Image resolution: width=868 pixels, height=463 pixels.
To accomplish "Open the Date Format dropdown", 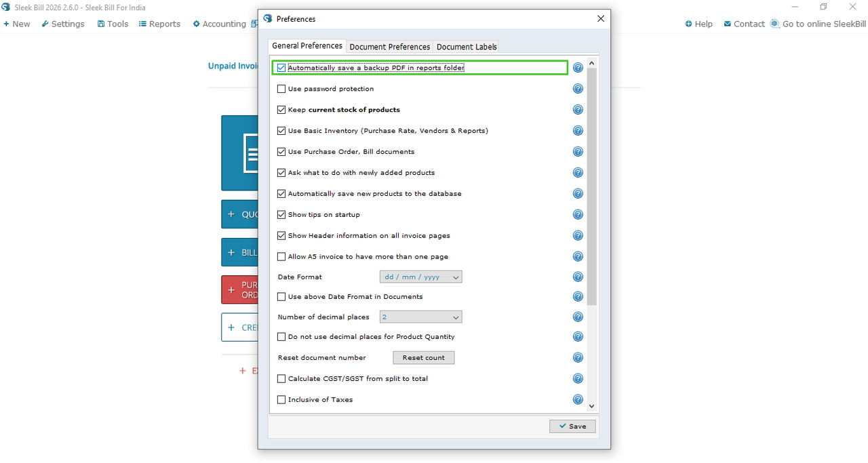I will coord(420,277).
